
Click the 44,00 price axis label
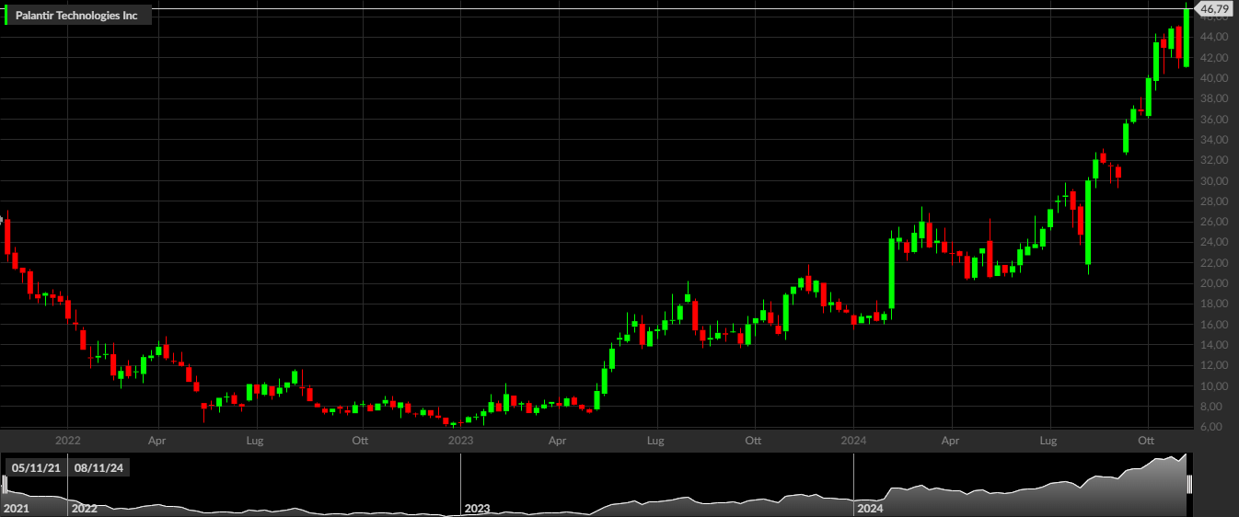[x=1214, y=37]
